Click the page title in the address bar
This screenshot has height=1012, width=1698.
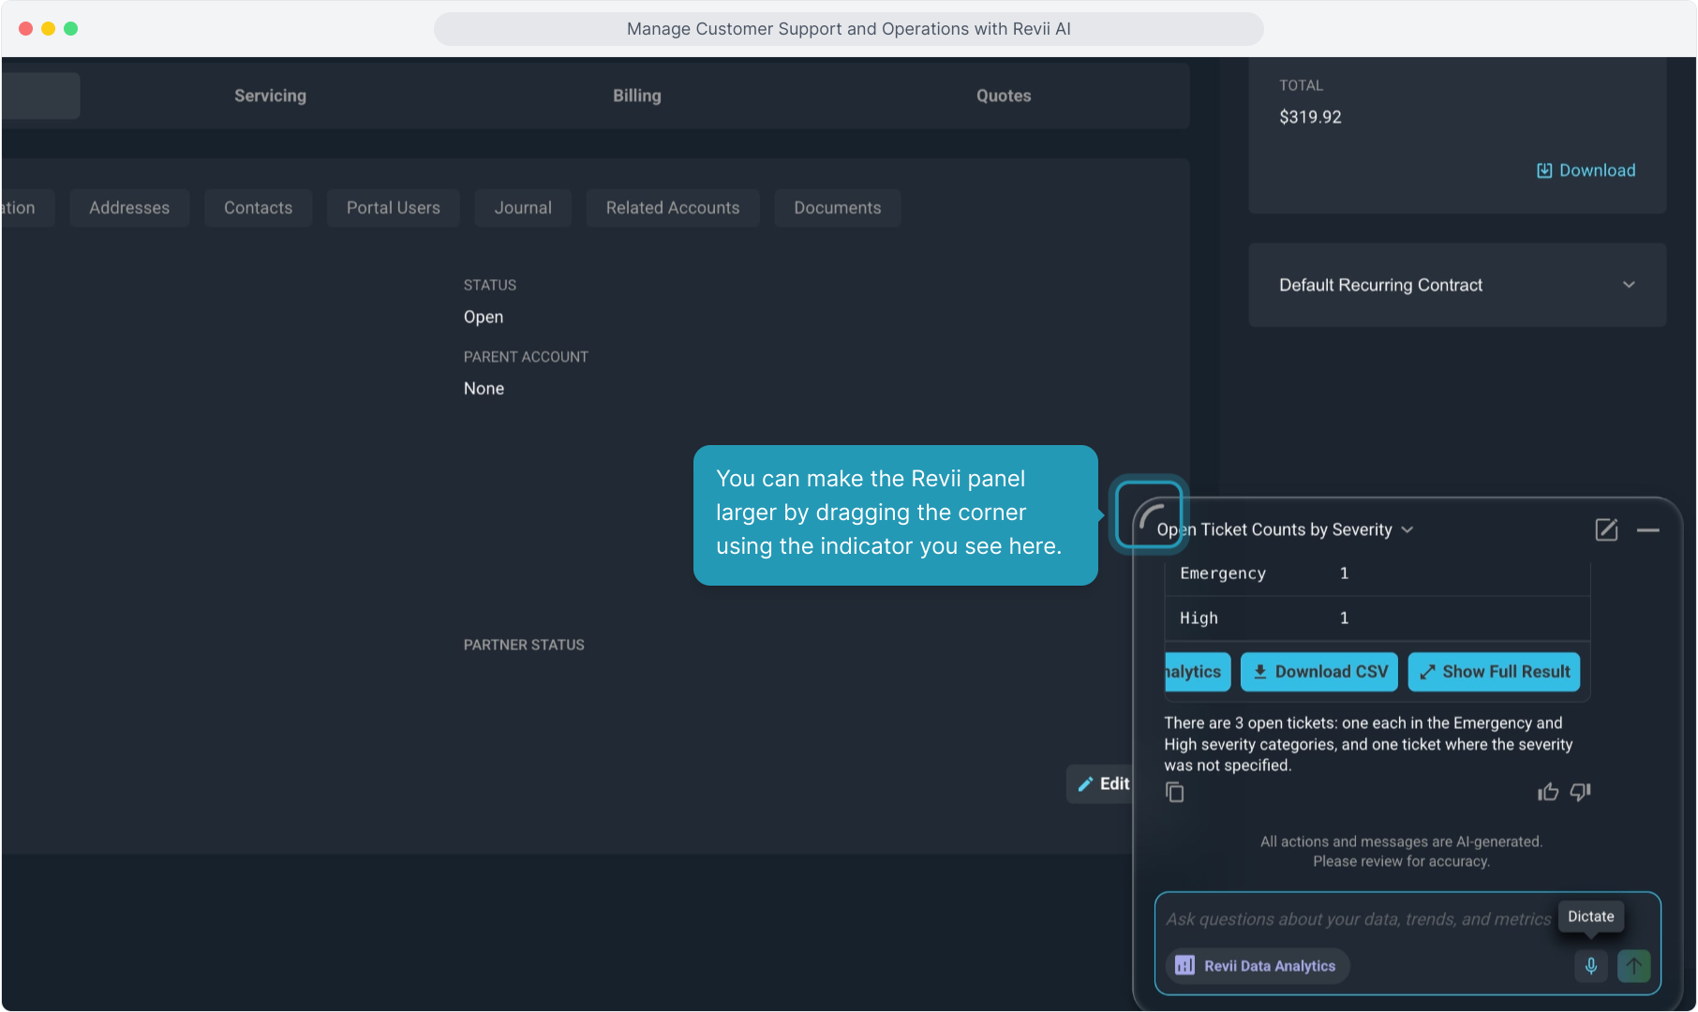849,29
